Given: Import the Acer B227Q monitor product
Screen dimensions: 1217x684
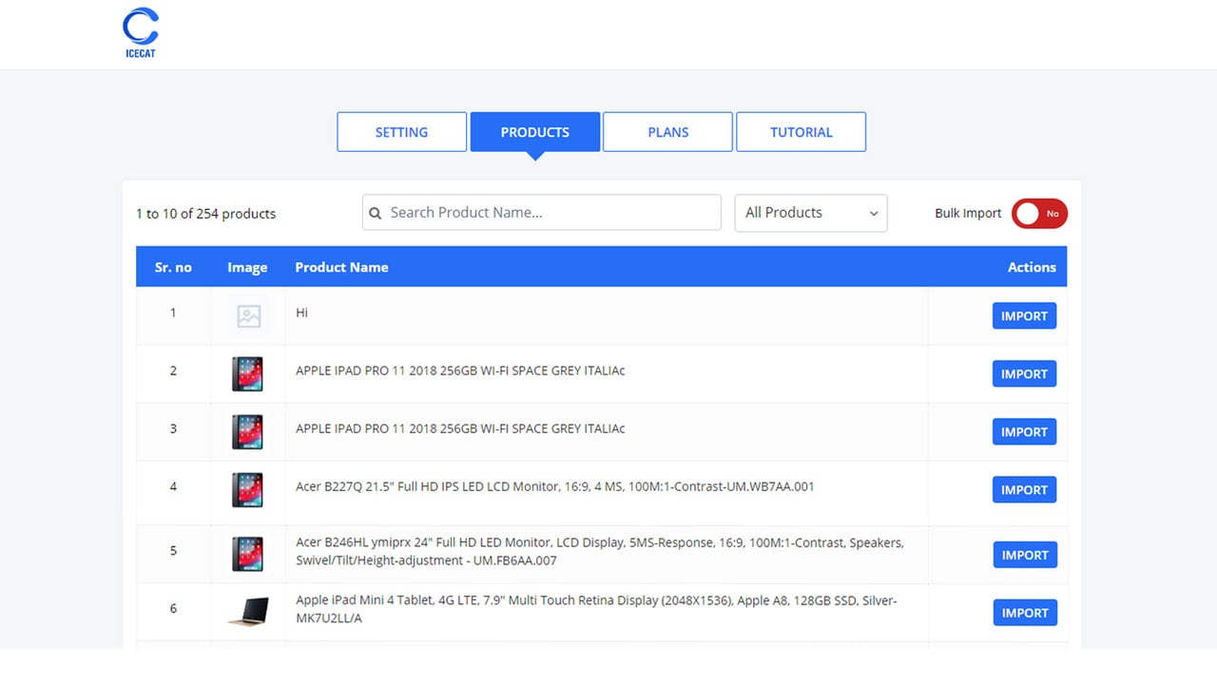Looking at the screenshot, I should pos(1024,490).
